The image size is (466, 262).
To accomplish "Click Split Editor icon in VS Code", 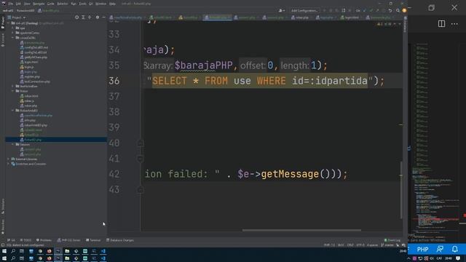I will [441, 24].
